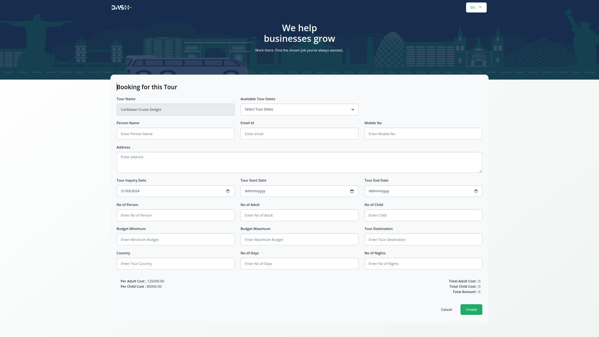Open the Tour End Date calendar picker

[475, 191]
